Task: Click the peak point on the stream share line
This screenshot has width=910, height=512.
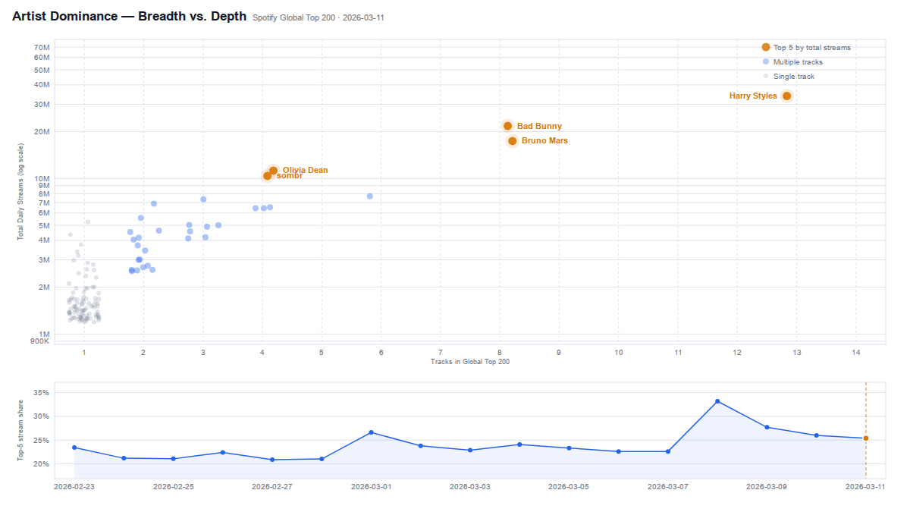Action: point(717,401)
